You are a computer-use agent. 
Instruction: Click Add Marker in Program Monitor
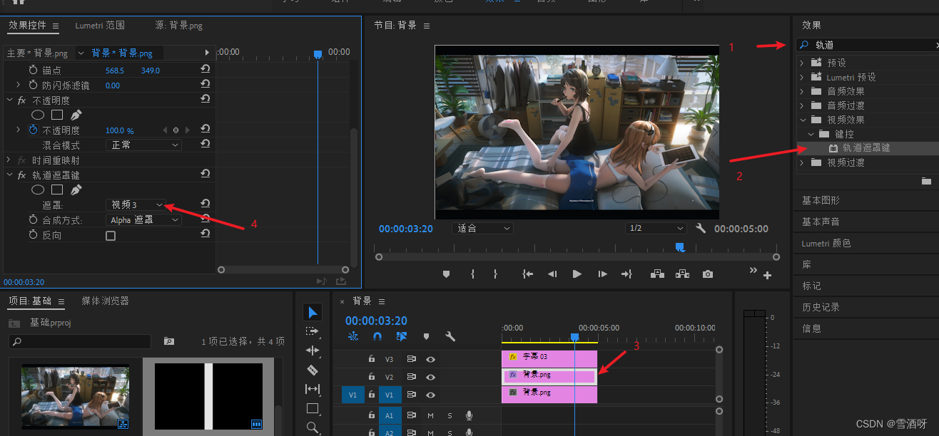447,274
